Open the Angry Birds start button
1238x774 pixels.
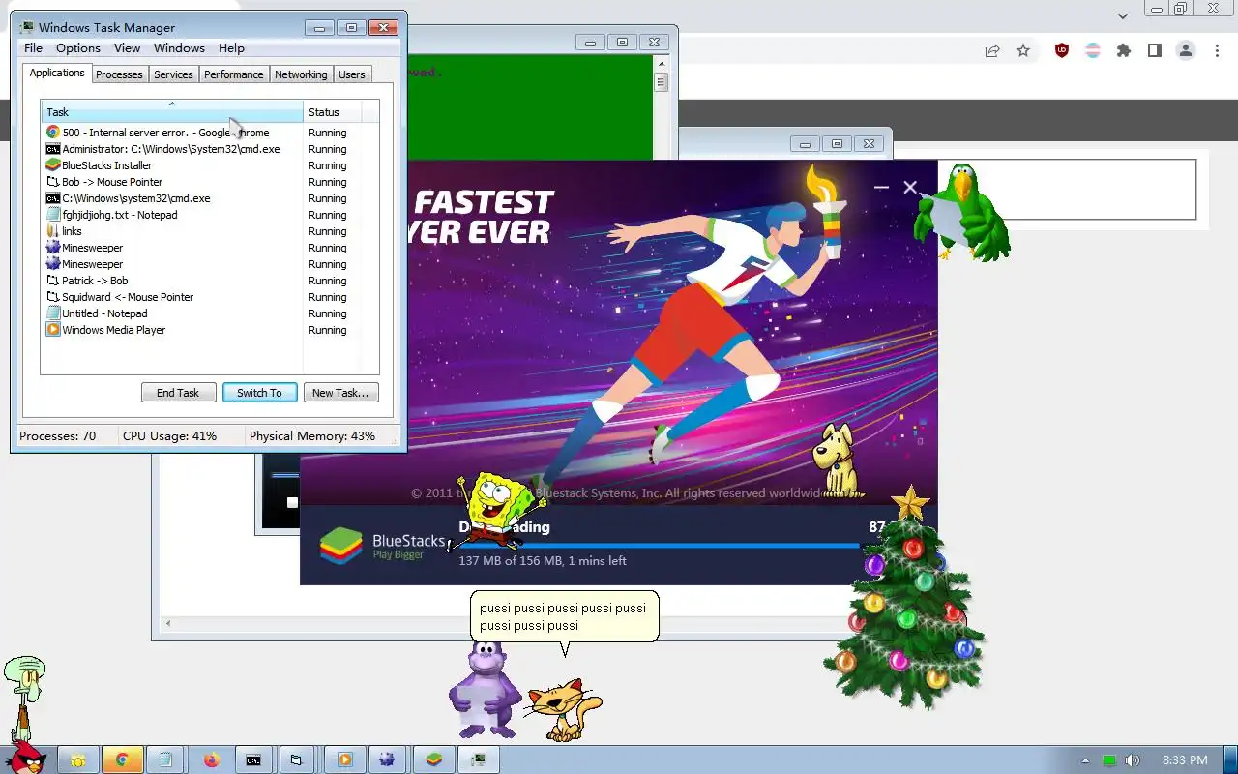tap(26, 757)
